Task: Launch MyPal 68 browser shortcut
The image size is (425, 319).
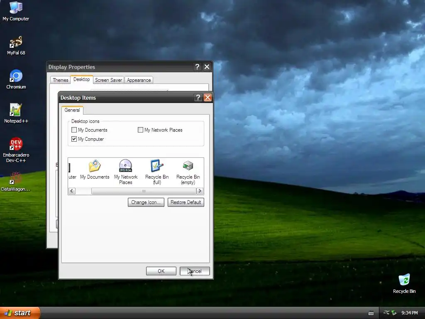Action: [x=16, y=46]
